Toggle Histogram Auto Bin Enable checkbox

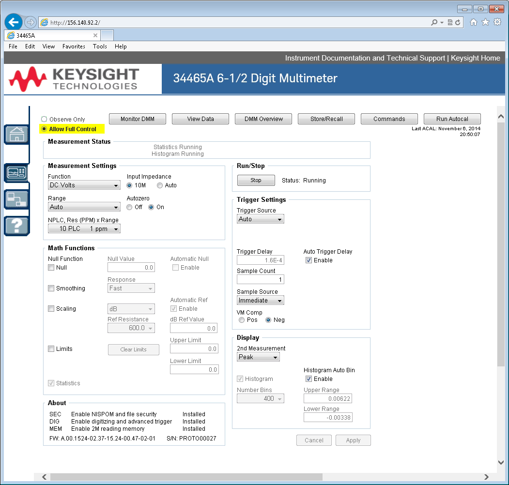(308, 379)
